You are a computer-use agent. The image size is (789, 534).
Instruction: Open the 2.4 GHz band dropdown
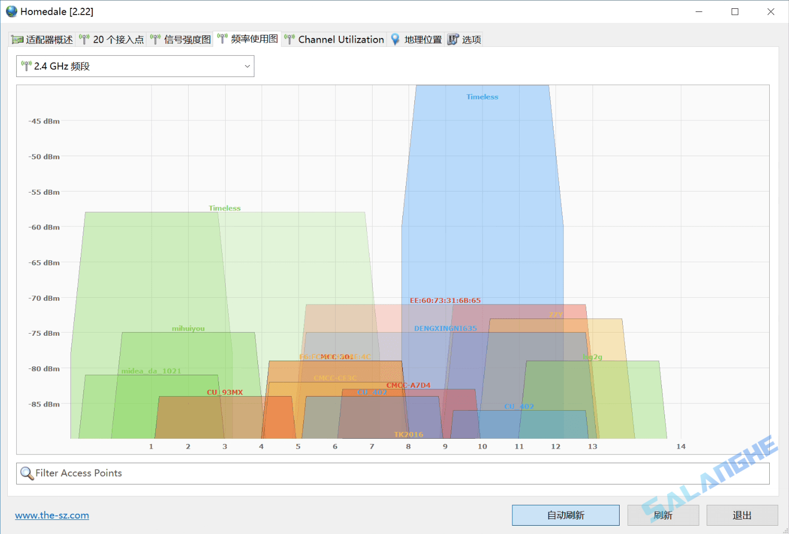click(135, 66)
